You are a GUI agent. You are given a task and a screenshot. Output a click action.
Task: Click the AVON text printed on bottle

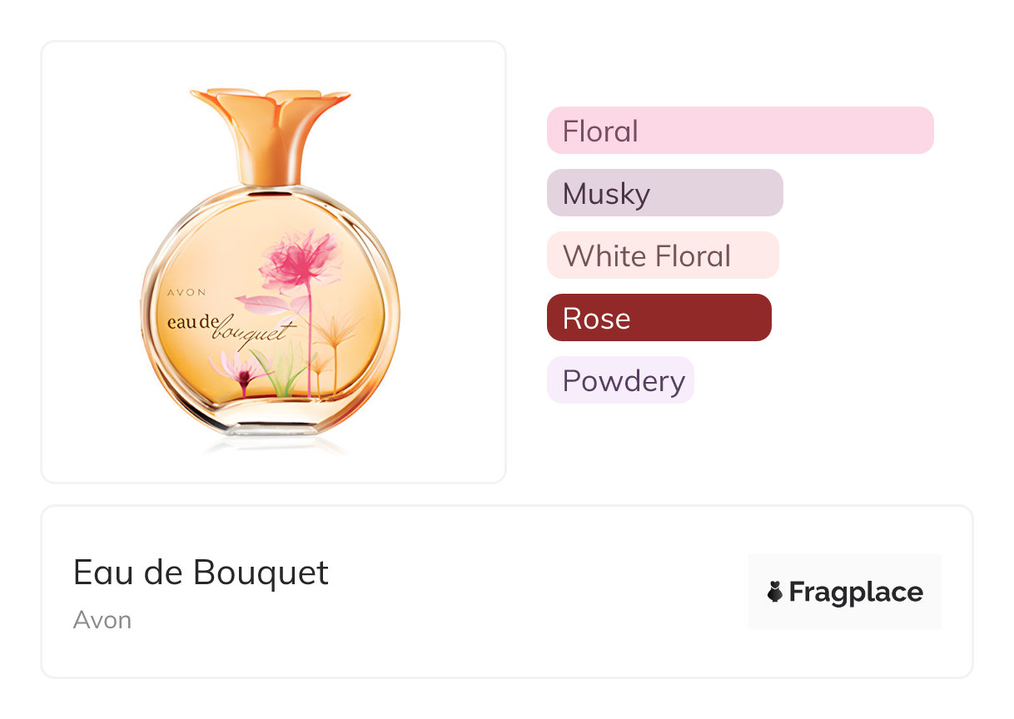pyautogui.click(x=186, y=292)
